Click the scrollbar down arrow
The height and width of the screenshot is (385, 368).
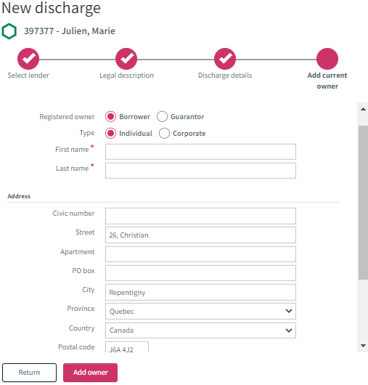click(x=363, y=346)
